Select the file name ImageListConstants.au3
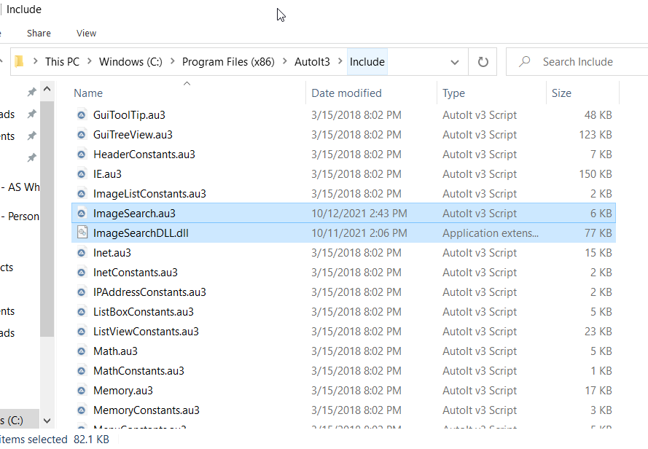648x449 pixels. coord(149,193)
